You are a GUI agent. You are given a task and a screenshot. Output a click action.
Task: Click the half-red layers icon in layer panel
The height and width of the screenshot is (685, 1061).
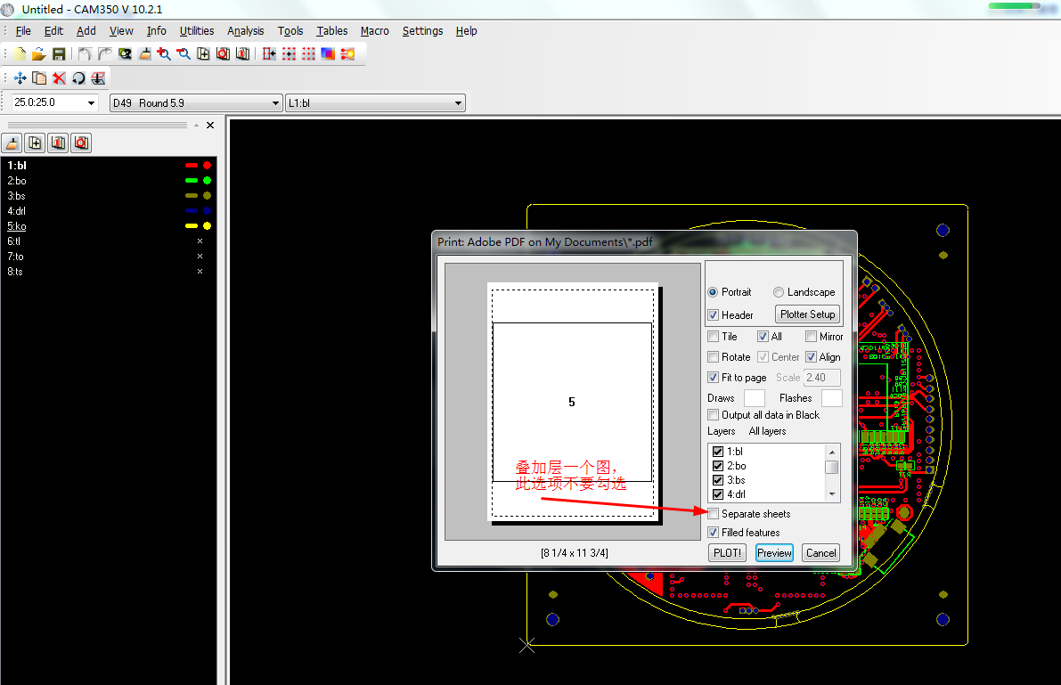click(x=58, y=143)
